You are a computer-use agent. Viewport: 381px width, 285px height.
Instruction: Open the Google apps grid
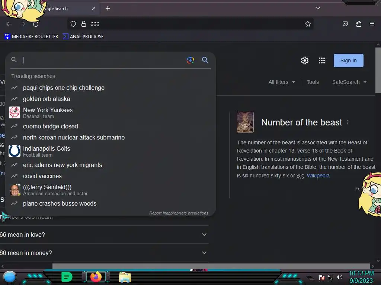322,60
